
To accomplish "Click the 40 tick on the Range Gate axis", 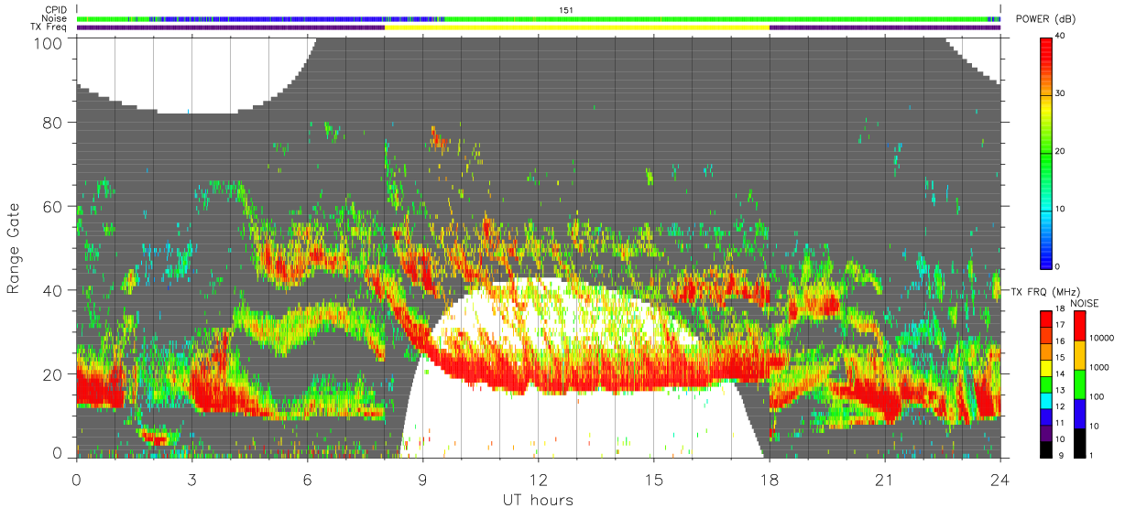I will pyautogui.click(x=52, y=290).
